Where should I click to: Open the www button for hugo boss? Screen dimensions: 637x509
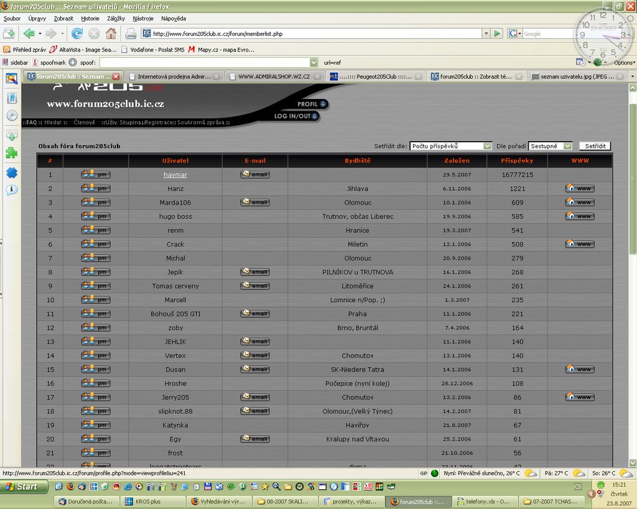point(579,216)
